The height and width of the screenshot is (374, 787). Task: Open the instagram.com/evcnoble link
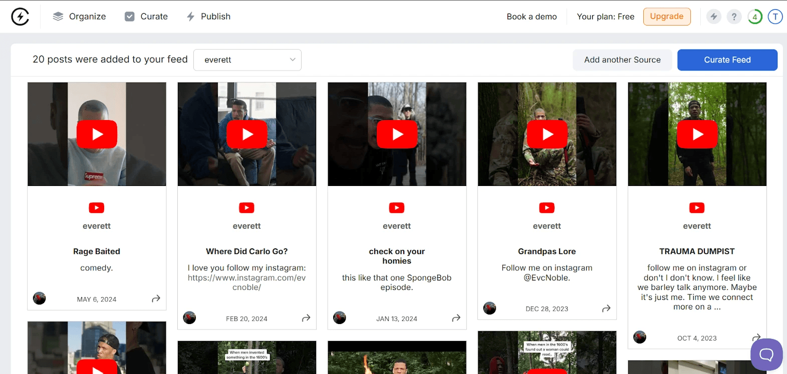tap(246, 282)
